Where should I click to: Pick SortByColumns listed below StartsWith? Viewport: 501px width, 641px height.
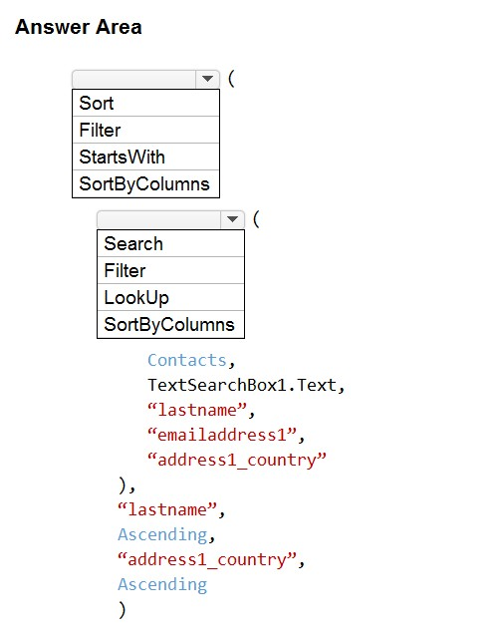click(145, 184)
